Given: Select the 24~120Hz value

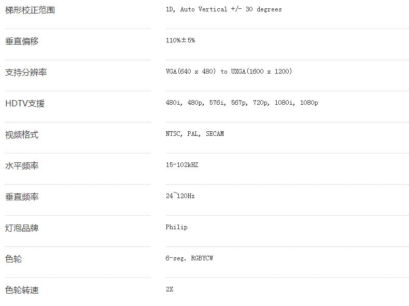Looking at the screenshot, I should click(180, 196).
